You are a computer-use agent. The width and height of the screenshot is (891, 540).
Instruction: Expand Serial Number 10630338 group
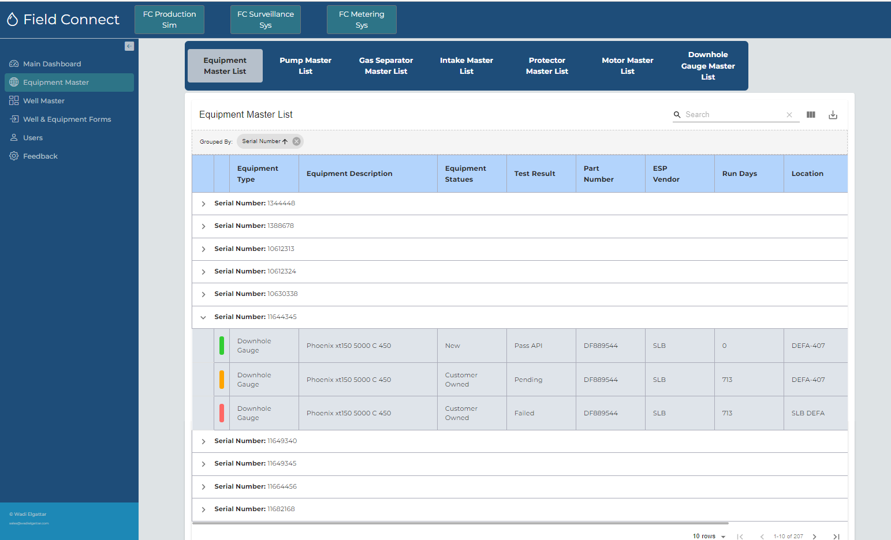(203, 294)
